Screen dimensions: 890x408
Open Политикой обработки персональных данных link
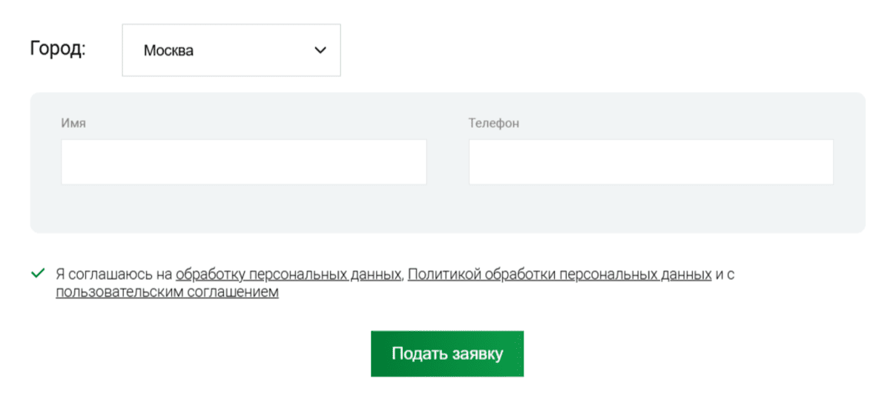[559, 275]
